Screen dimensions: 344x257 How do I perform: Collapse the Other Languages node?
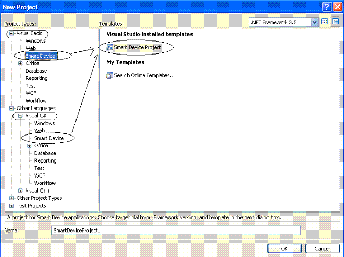11,109
